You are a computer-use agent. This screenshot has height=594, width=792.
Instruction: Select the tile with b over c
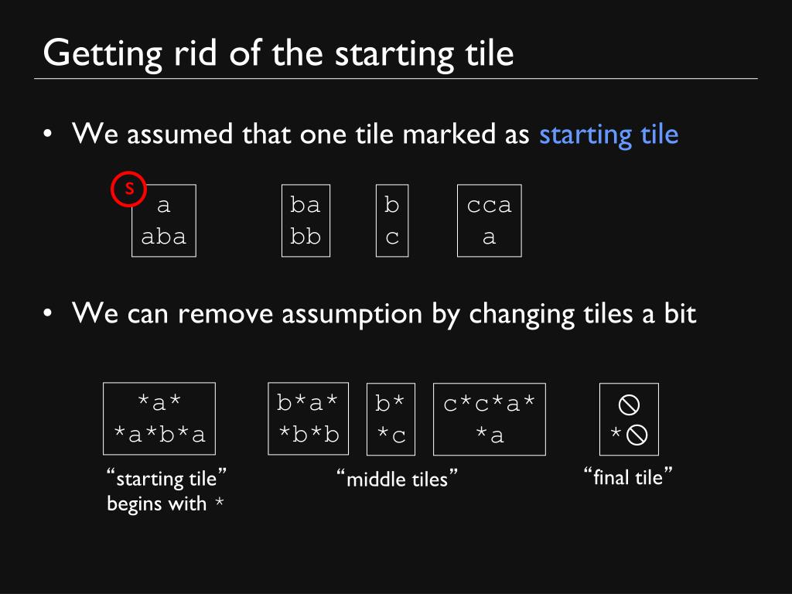click(392, 220)
